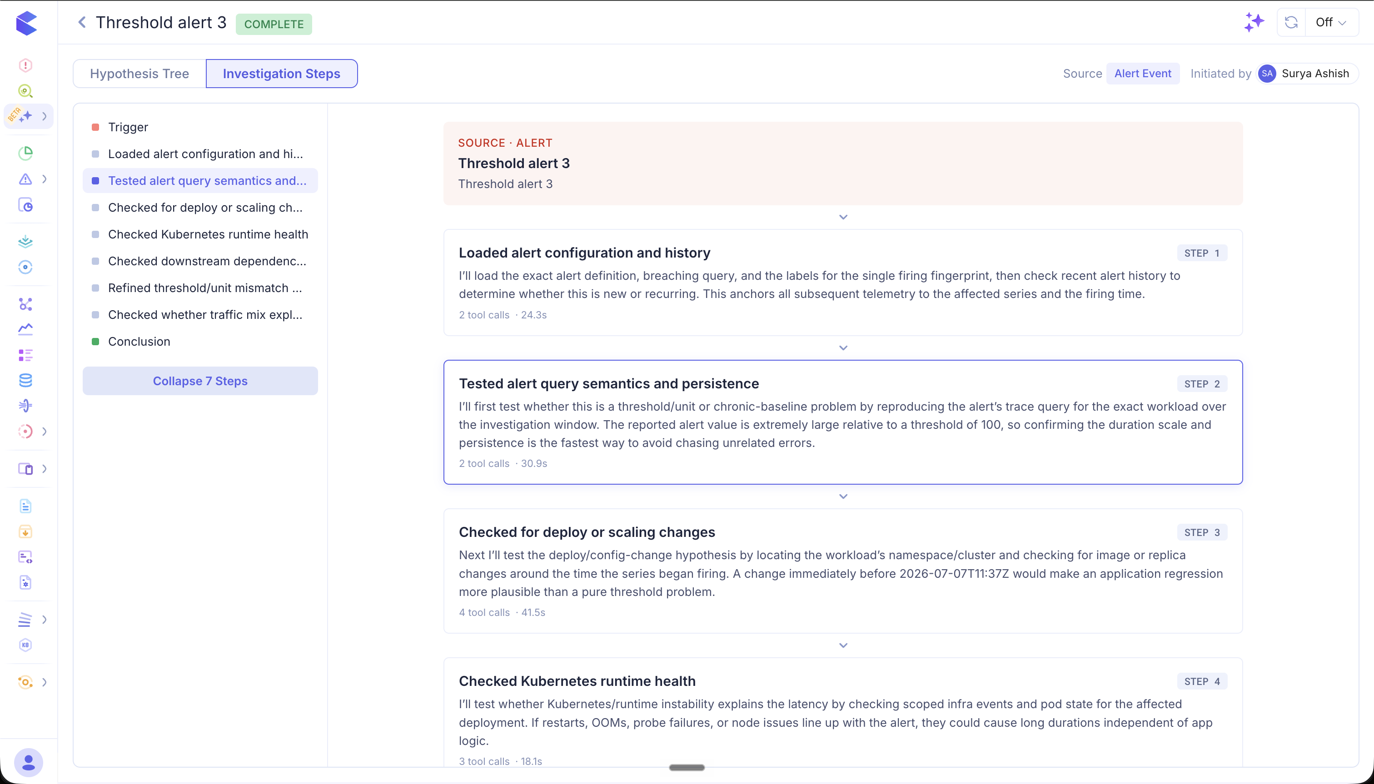The width and height of the screenshot is (1374, 784).
Task: Open the blue document page icon
Action: tap(25, 506)
